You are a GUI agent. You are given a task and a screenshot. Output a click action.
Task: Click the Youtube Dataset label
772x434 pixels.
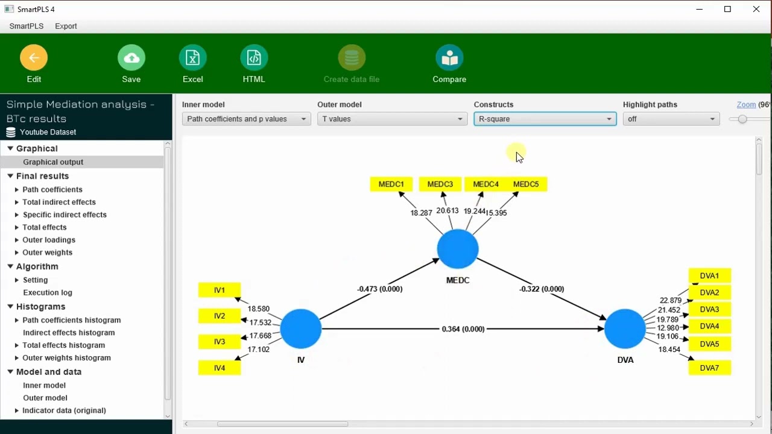tap(48, 132)
